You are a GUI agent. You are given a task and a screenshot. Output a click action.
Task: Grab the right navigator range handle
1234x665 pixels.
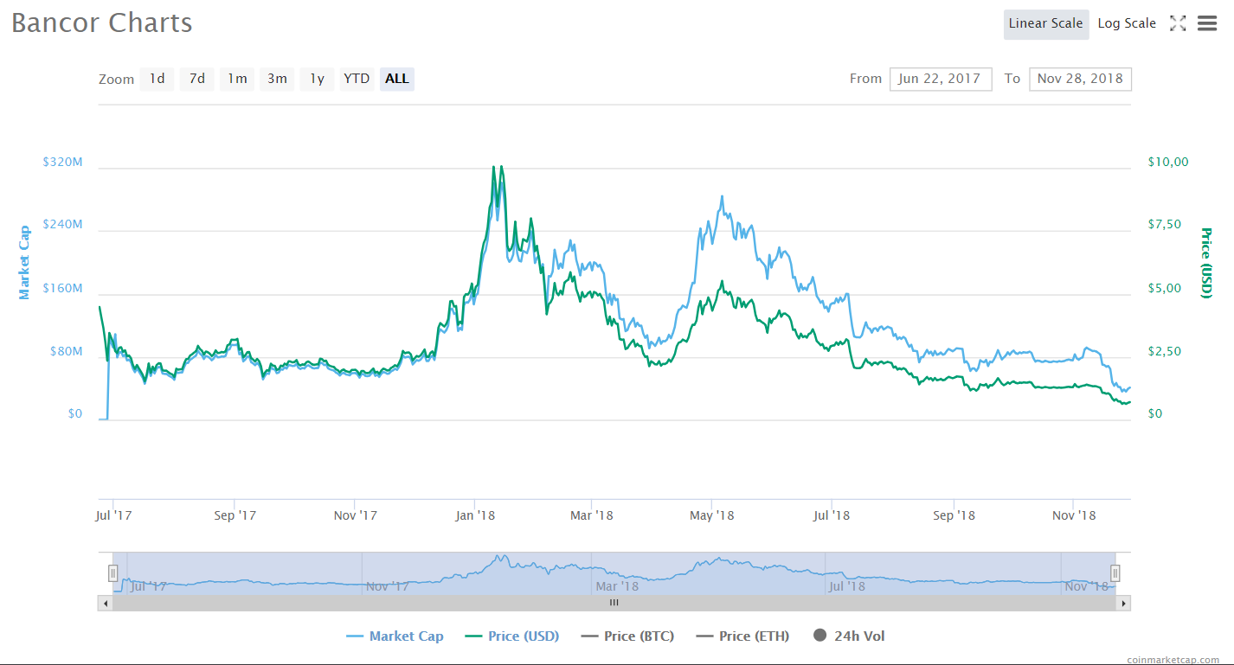[1115, 573]
